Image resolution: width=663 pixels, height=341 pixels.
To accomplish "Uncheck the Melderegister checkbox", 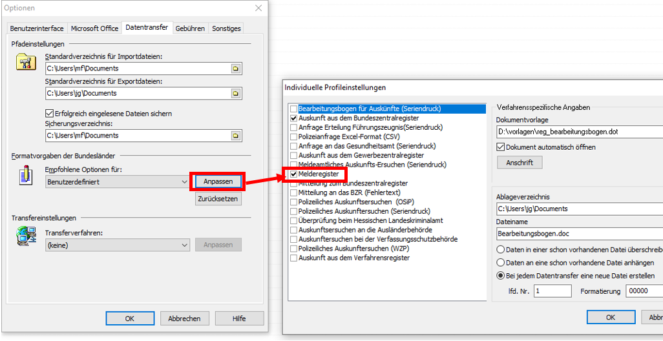I will [x=295, y=174].
